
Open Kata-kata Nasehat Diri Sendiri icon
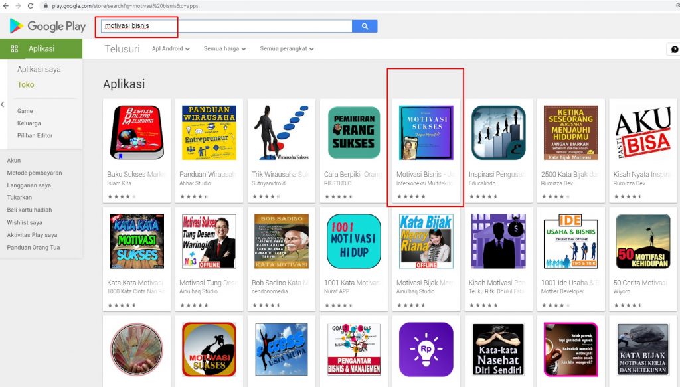498,349
